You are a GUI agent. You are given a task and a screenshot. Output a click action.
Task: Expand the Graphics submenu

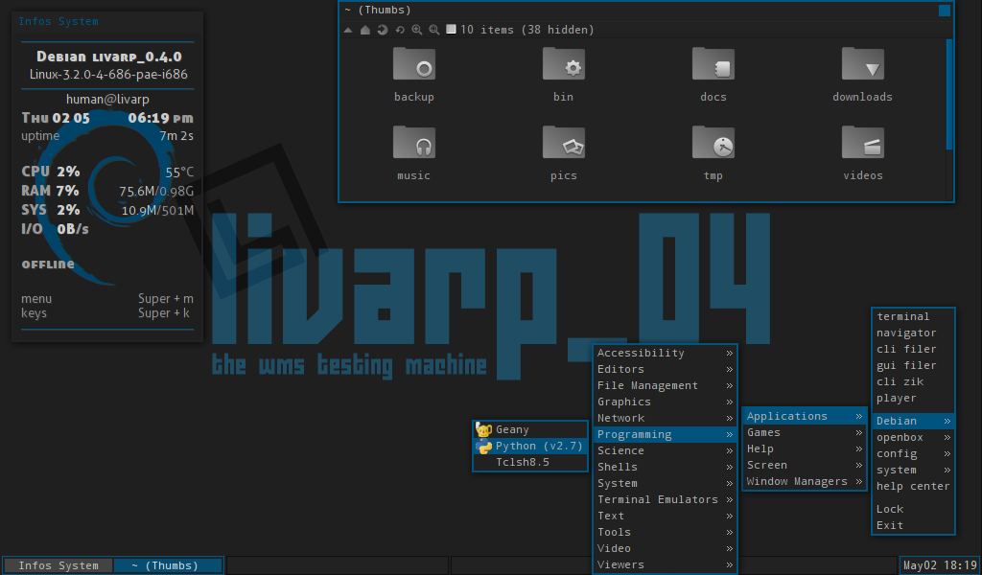[665, 402]
